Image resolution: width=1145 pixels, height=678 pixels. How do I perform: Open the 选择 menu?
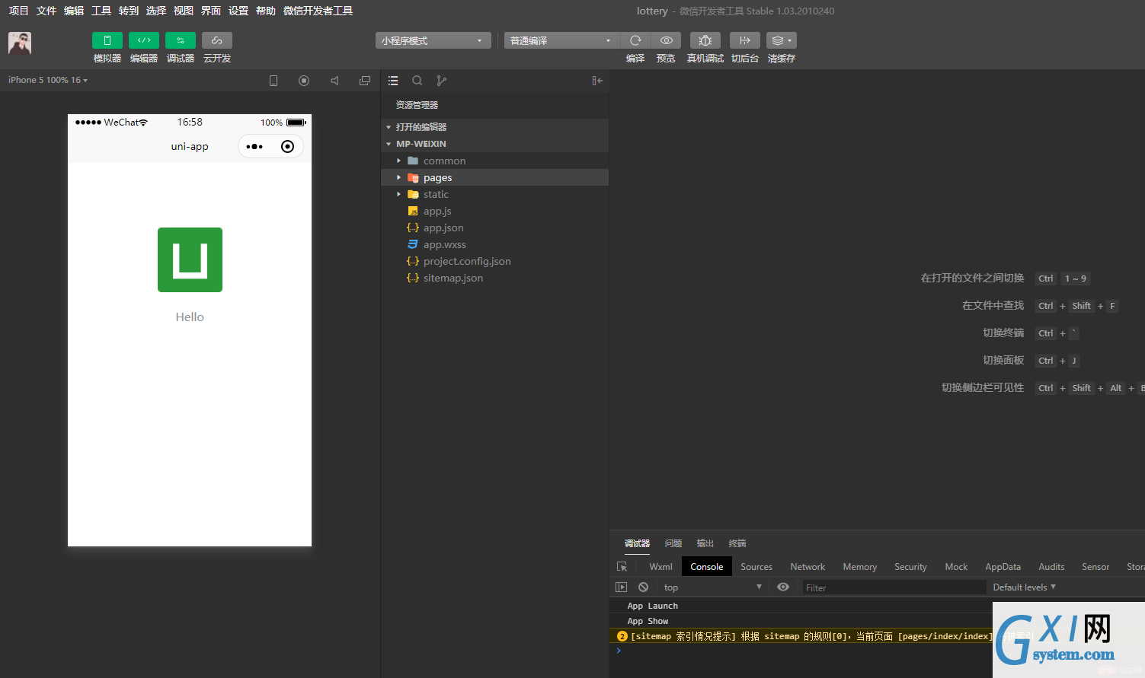pos(156,11)
